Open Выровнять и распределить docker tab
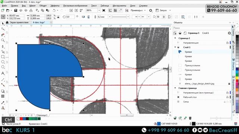Screen dimensions: 239x134 coord(233,91)
